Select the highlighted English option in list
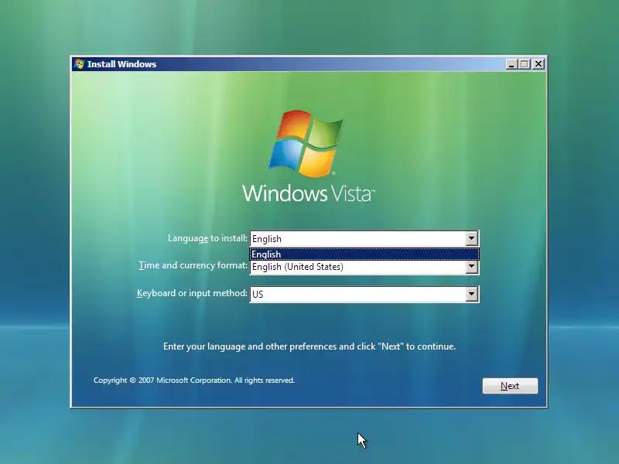Screen dimensions: 619x464 tap(364, 254)
